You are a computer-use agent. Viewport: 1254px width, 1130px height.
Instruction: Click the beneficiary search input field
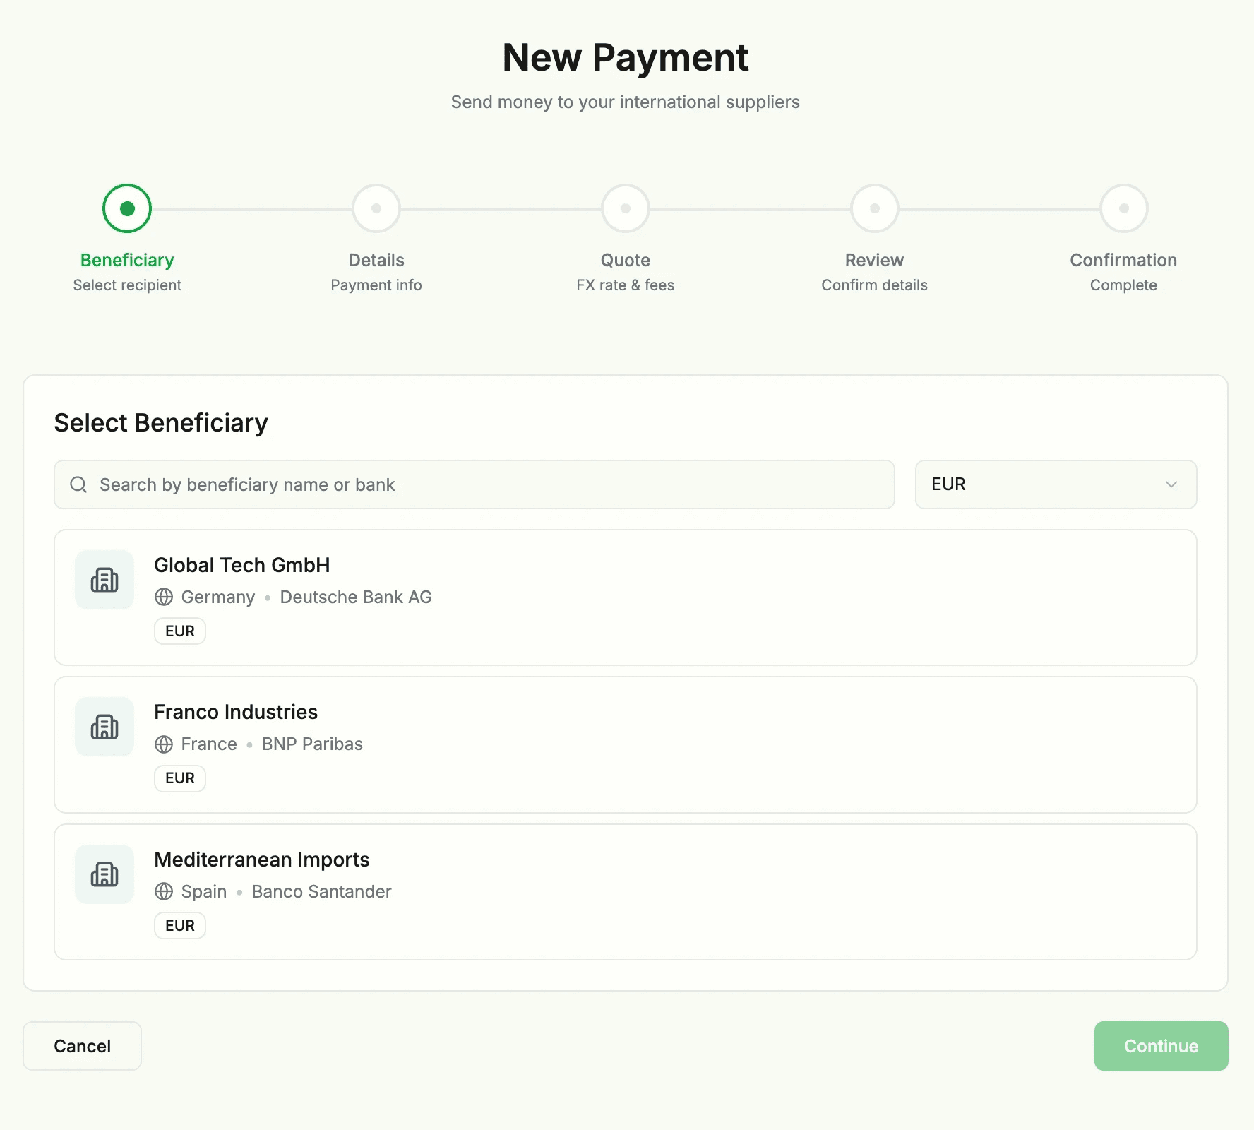tap(473, 484)
